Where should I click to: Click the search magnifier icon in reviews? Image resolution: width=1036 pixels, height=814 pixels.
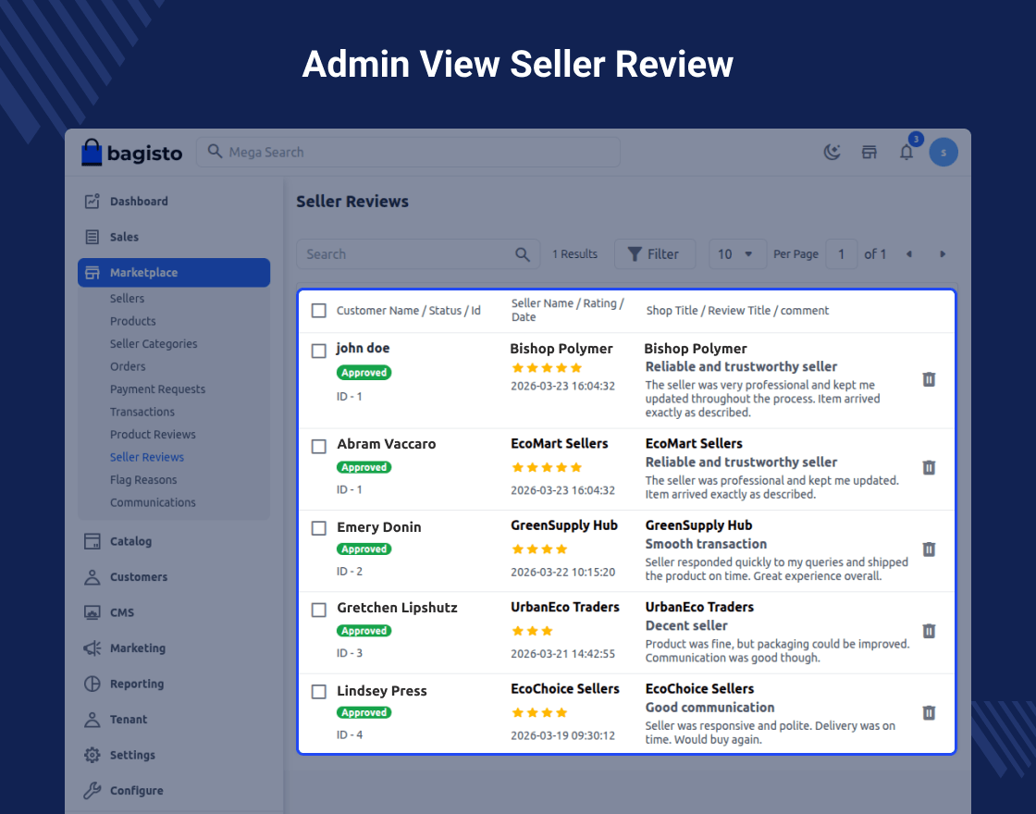523,254
